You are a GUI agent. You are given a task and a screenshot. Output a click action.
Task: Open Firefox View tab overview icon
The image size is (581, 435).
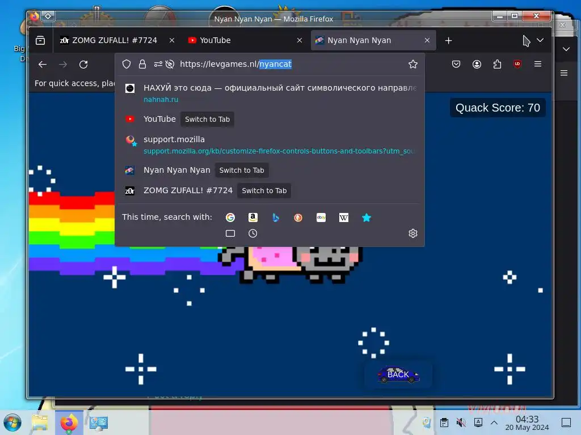coord(40,40)
